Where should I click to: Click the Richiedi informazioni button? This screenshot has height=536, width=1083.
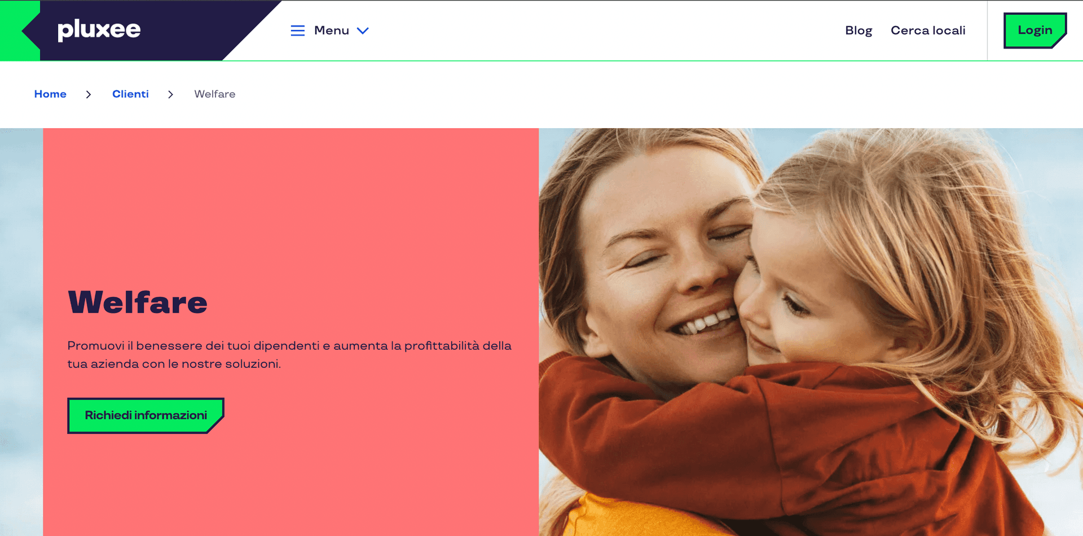146,416
